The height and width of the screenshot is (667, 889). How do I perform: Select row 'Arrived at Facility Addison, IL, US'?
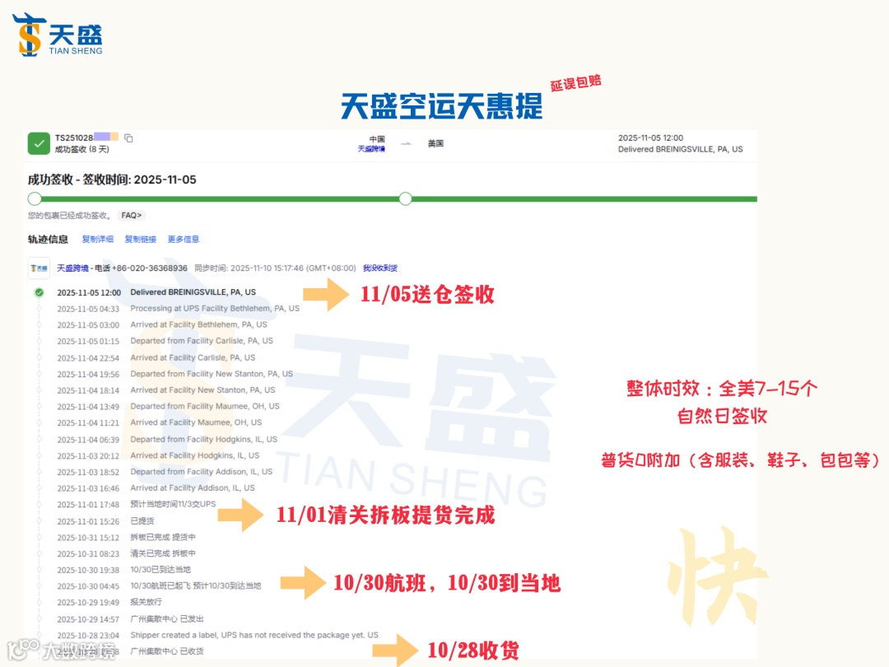pos(156,488)
